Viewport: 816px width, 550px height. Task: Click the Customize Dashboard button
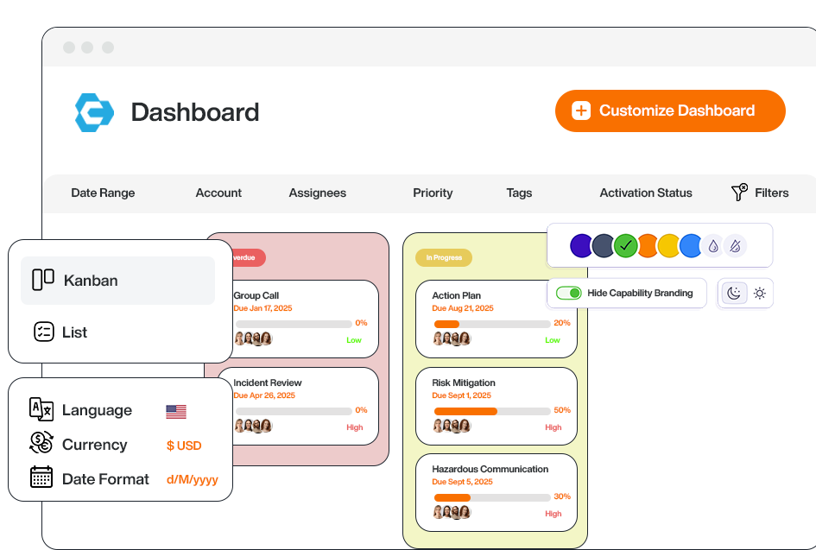[670, 111]
